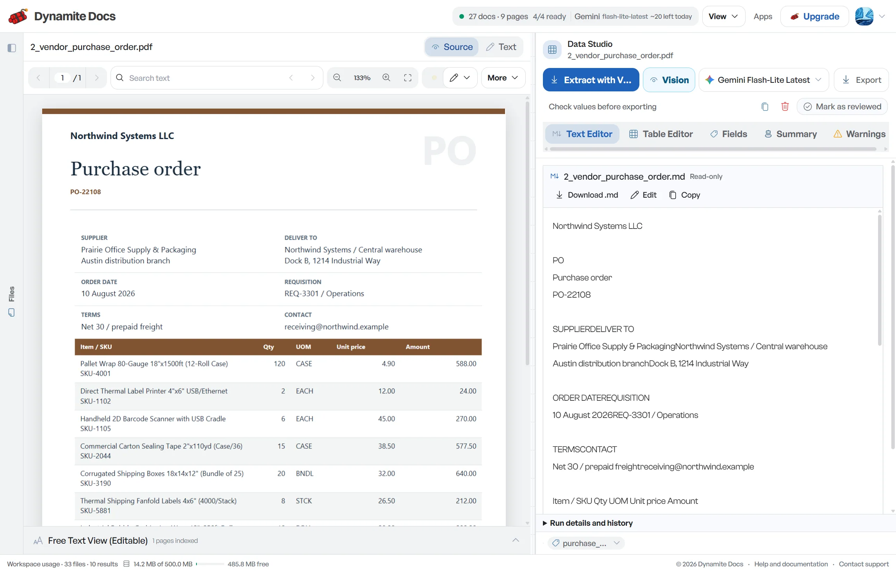896x573 pixels.
Task: Copy the markdown content
Action: click(684, 195)
